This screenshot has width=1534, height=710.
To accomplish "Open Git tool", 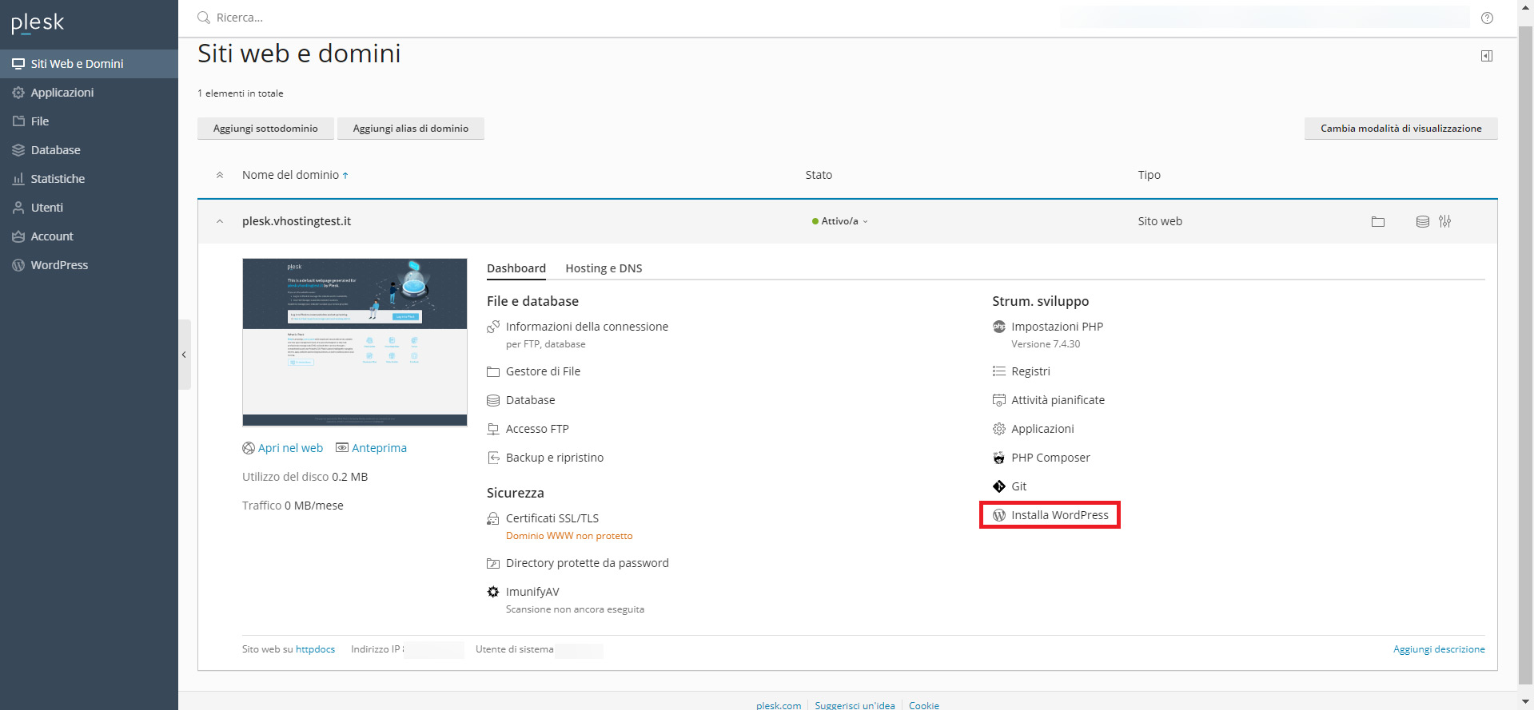I will point(1018,486).
